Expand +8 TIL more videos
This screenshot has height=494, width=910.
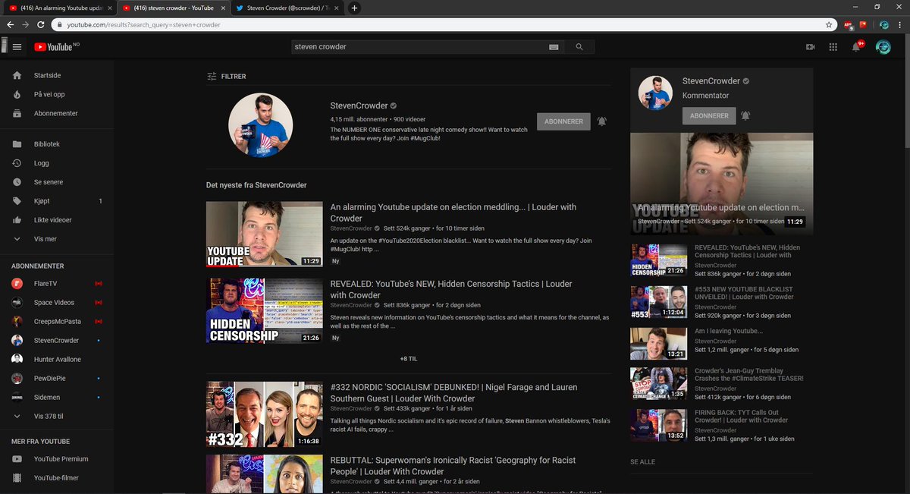tap(409, 358)
